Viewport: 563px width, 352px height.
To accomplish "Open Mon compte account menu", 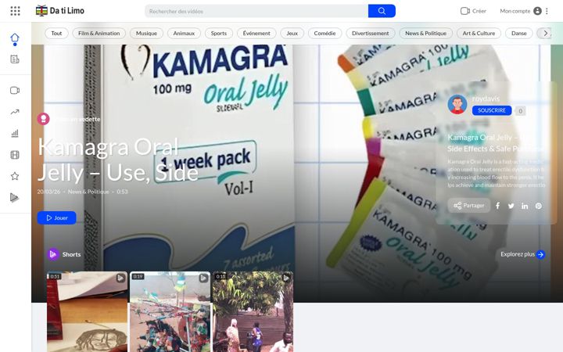I will coord(520,11).
